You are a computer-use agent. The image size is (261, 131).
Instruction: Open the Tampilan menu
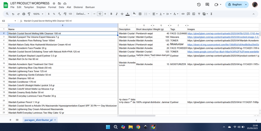29,7
